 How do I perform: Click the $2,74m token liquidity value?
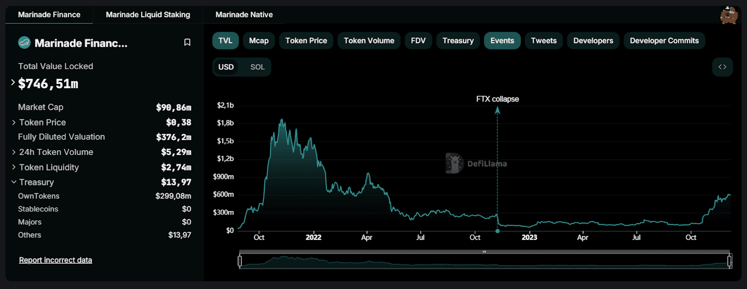coord(176,167)
